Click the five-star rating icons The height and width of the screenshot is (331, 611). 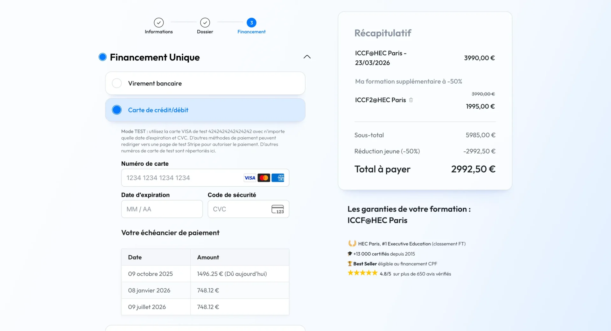click(x=362, y=273)
